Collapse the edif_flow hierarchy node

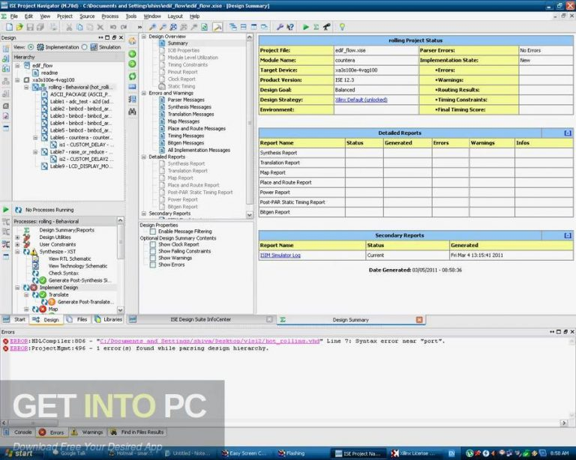pos(17,66)
